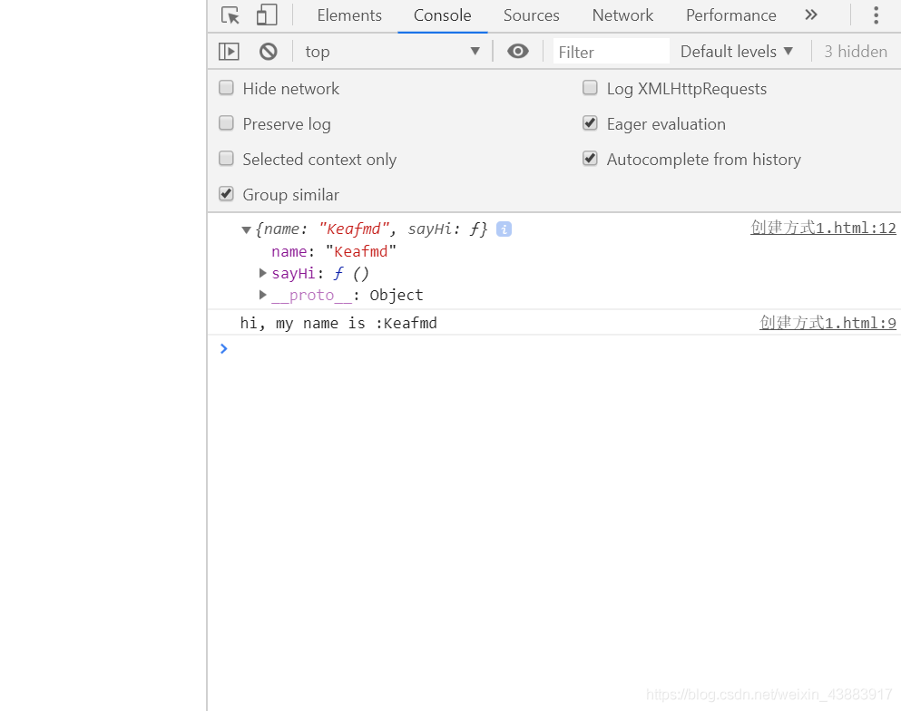This screenshot has height=711, width=901.
Task: Enable the Hide network checkbox
Action: pos(227,88)
